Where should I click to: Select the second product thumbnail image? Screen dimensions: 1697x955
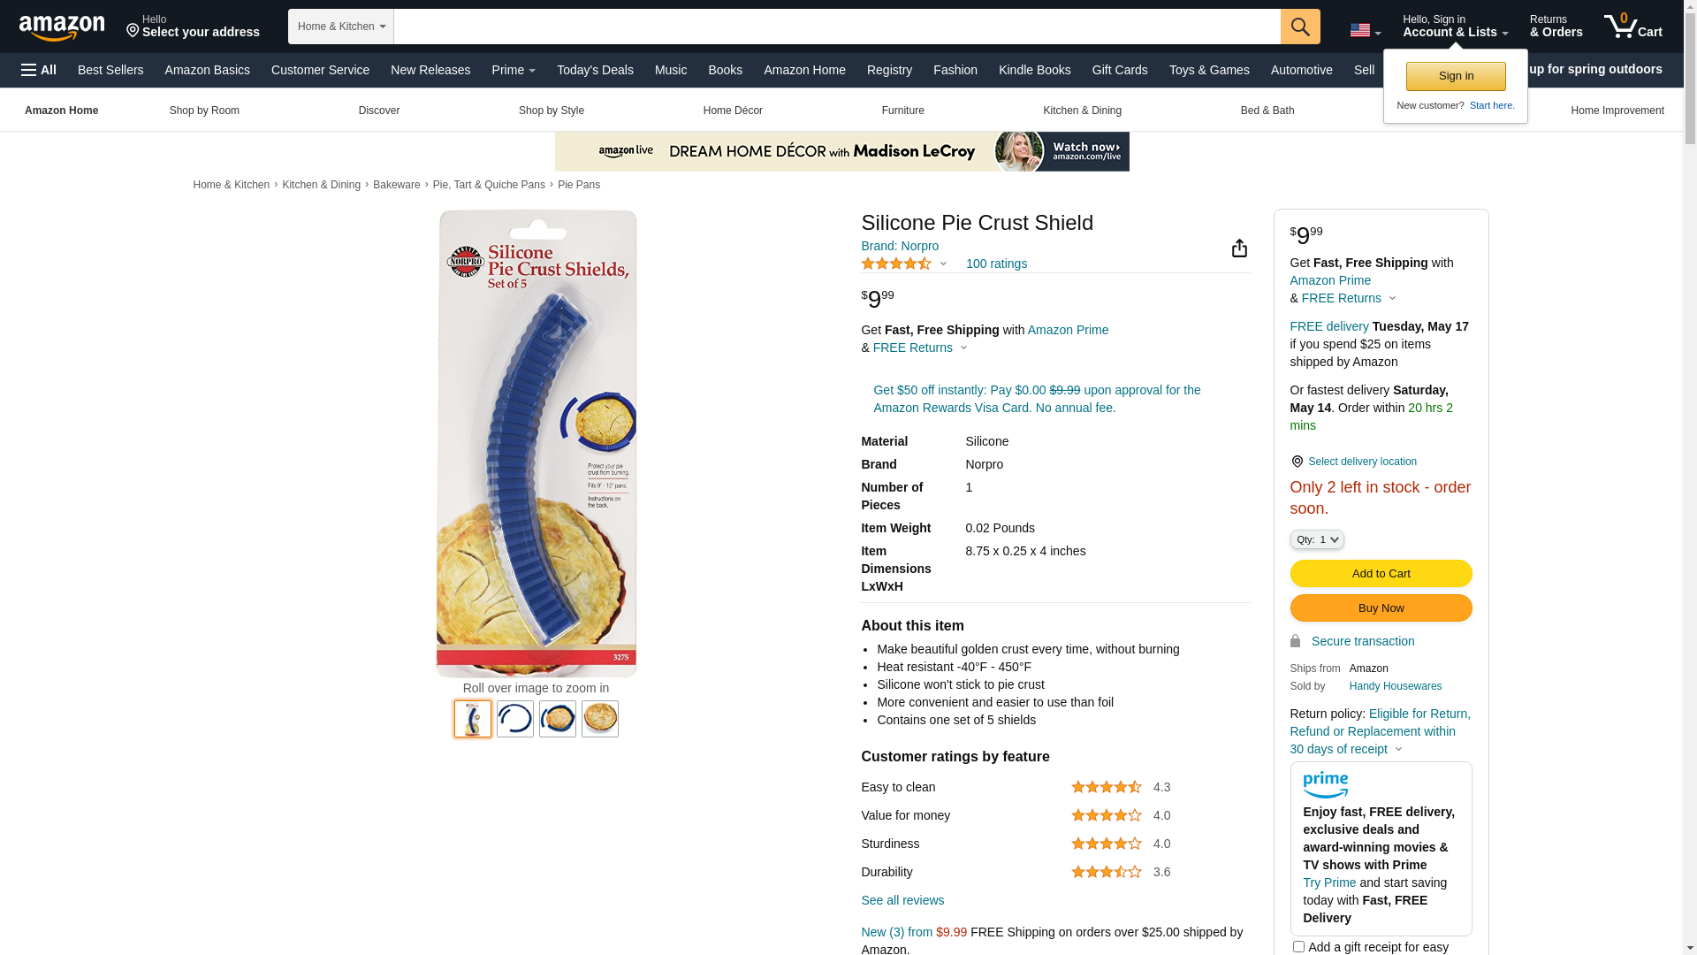[x=515, y=719]
